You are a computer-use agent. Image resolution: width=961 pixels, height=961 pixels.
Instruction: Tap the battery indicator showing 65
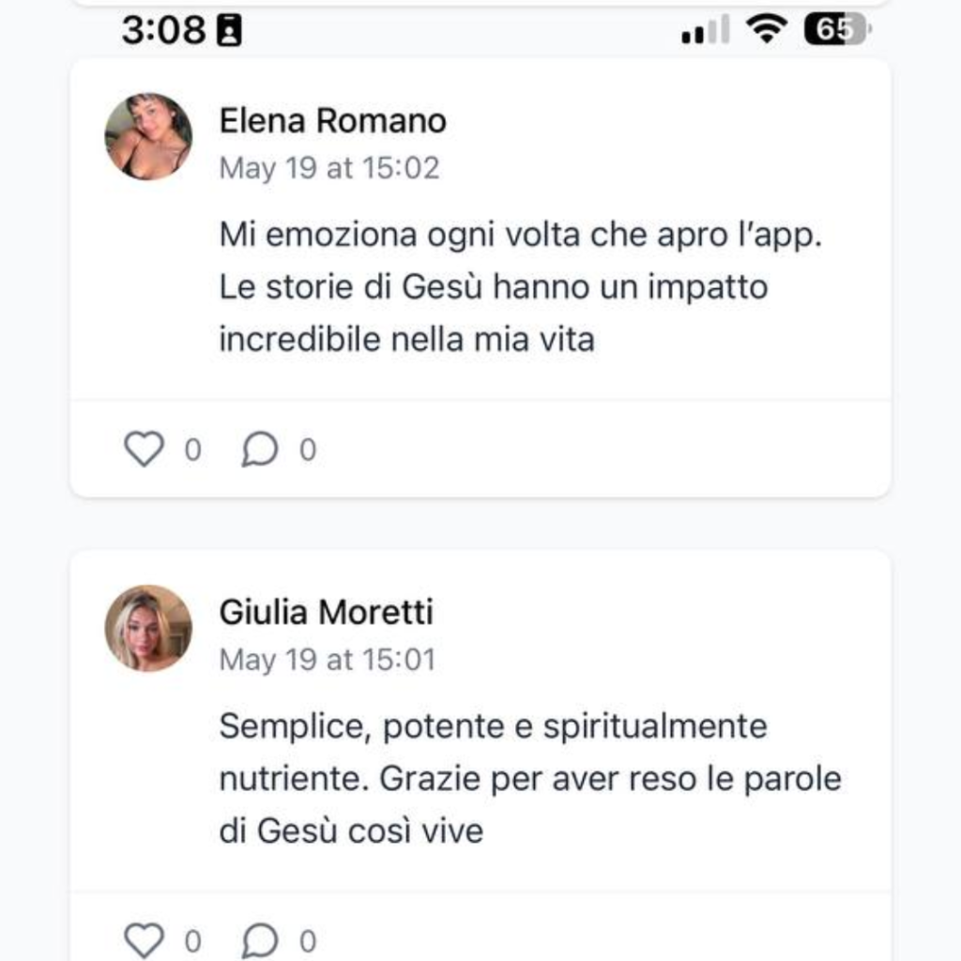coord(836,31)
